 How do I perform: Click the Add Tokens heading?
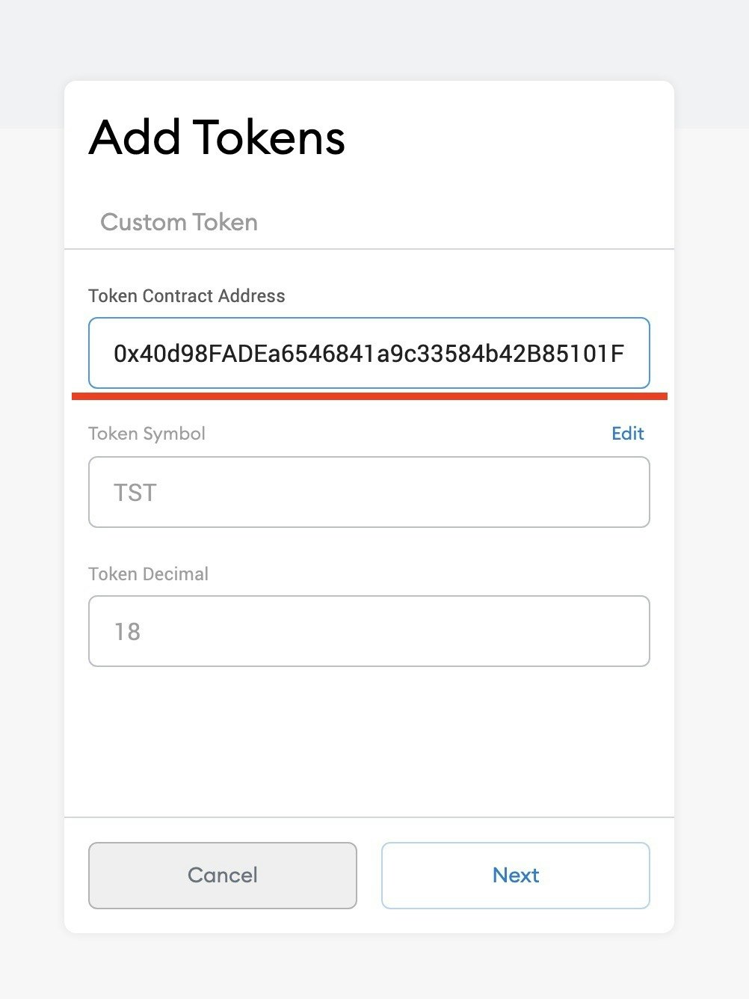[217, 138]
